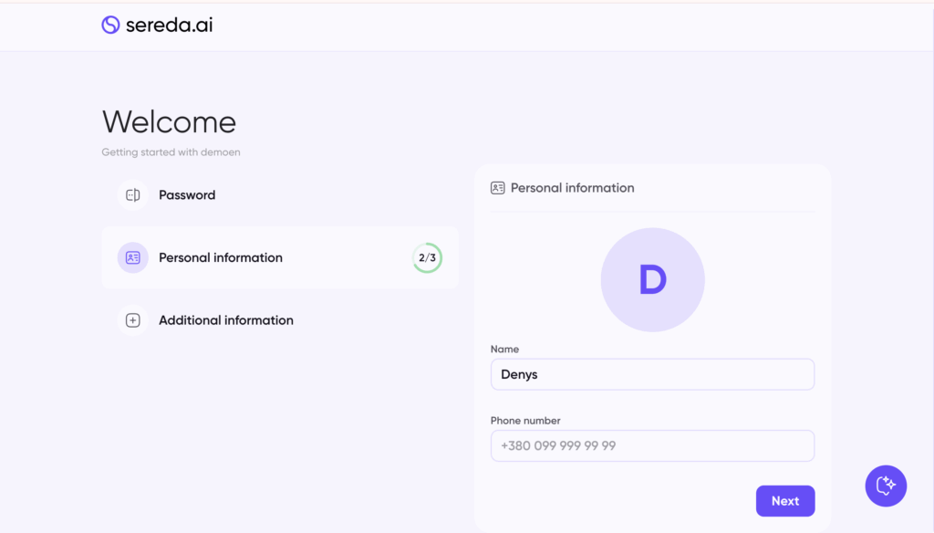The height and width of the screenshot is (533, 934).
Task: Focus the Phone number input field
Action: coord(652,445)
